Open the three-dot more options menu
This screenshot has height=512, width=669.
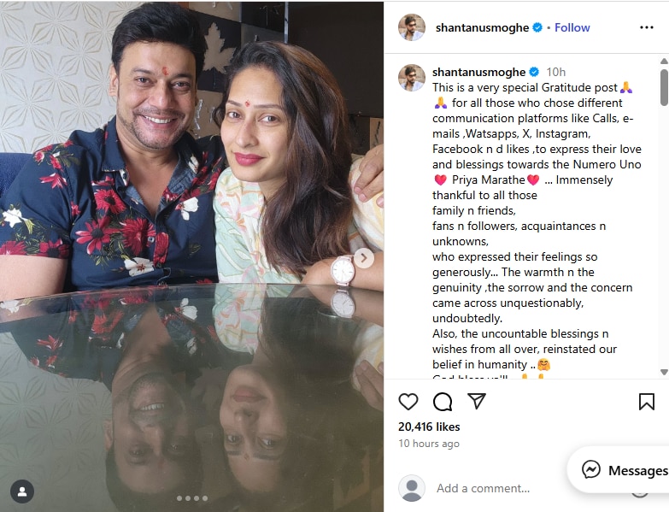tap(647, 27)
